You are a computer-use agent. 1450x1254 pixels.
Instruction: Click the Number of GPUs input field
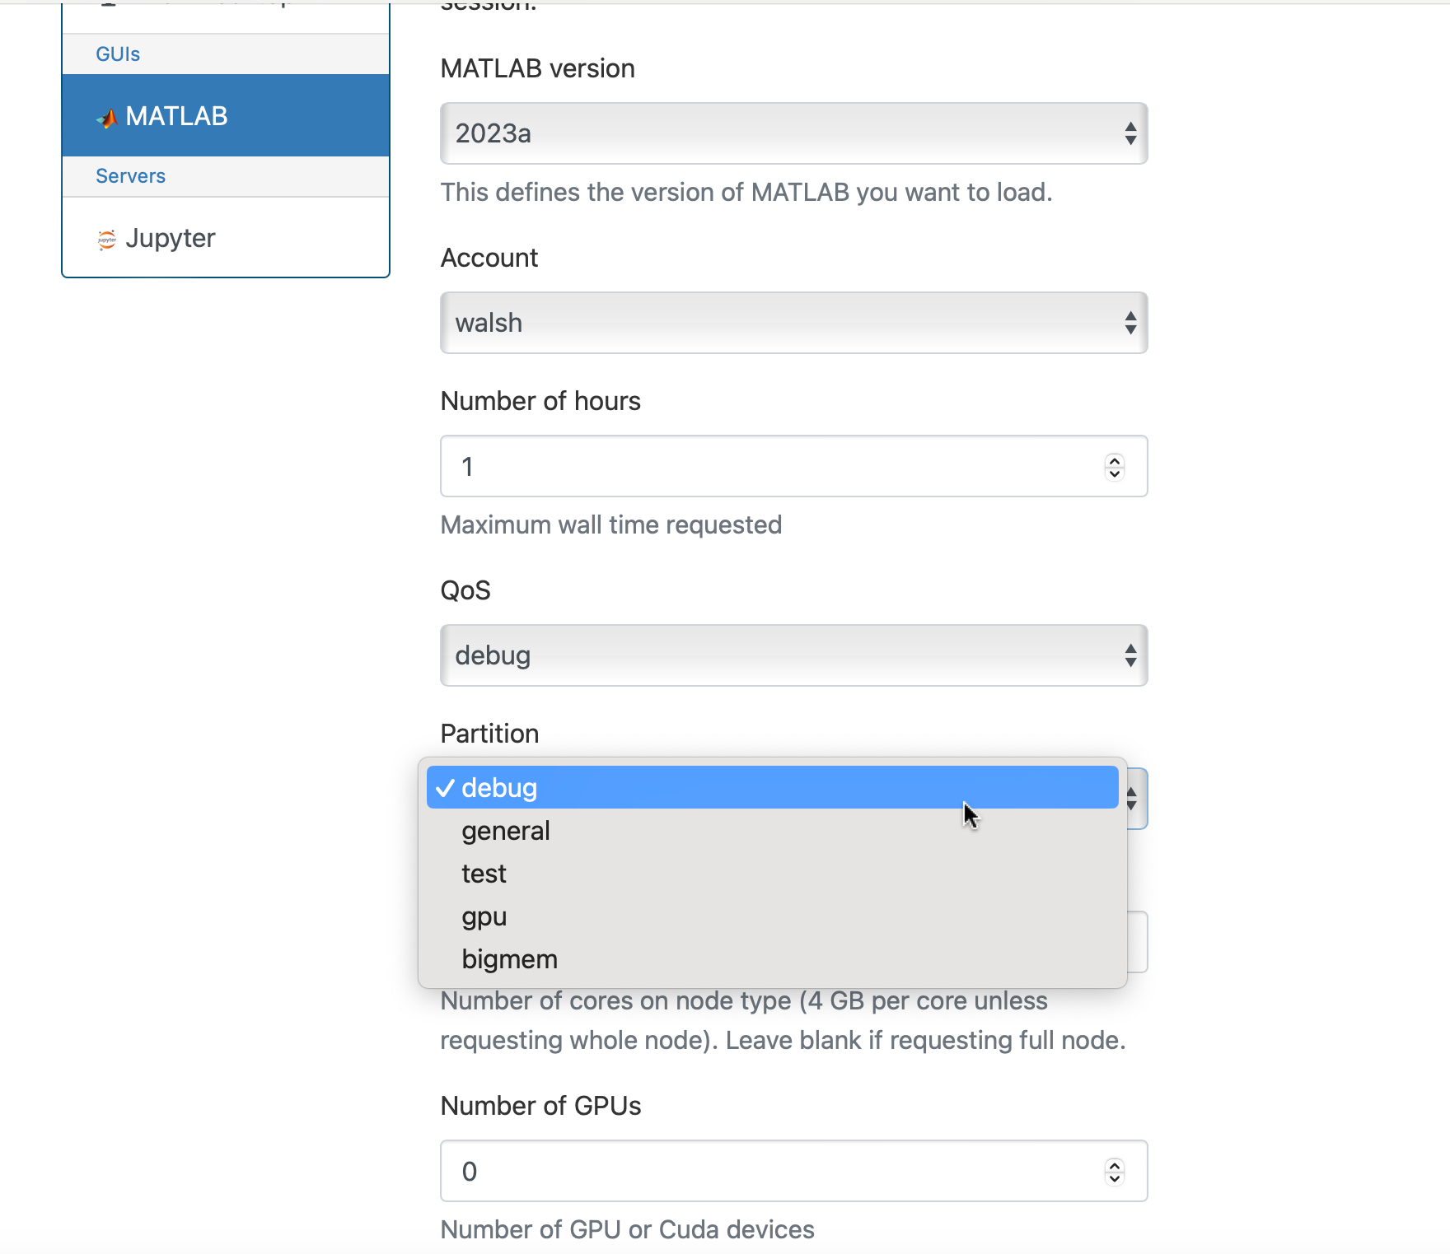tap(793, 1171)
